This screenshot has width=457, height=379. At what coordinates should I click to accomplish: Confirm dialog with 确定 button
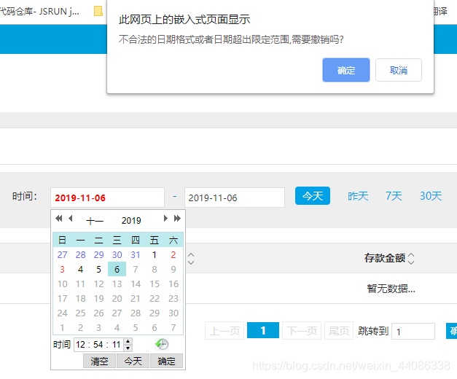[x=346, y=70]
